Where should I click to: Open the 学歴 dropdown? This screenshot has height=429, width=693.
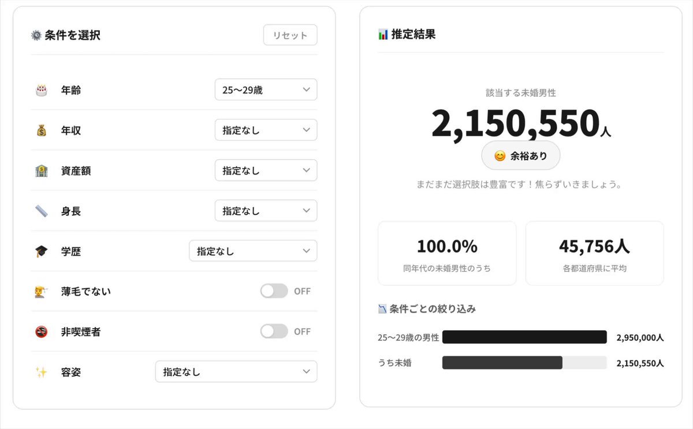(253, 251)
